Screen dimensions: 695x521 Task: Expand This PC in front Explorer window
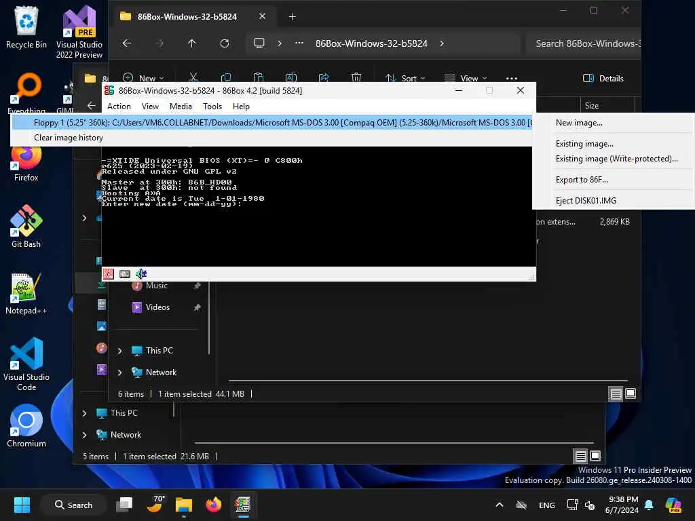(x=119, y=351)
